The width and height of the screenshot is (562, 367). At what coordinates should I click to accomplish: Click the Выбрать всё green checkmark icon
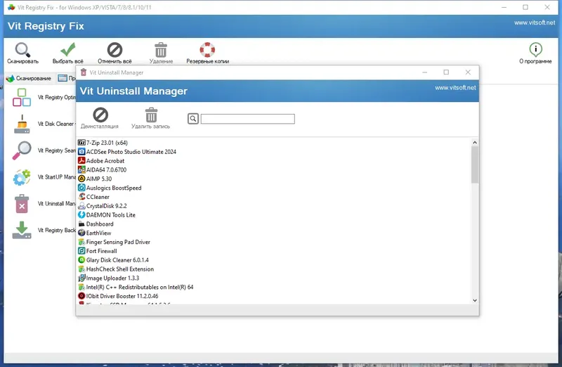point(67,49)
